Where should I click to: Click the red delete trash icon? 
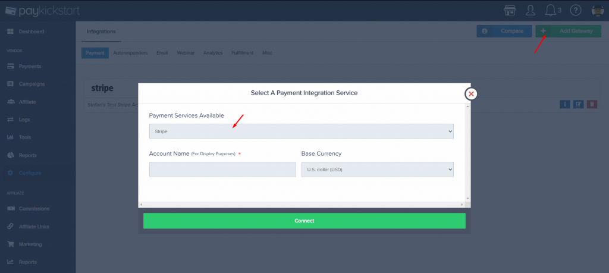(x=592, y=105)
